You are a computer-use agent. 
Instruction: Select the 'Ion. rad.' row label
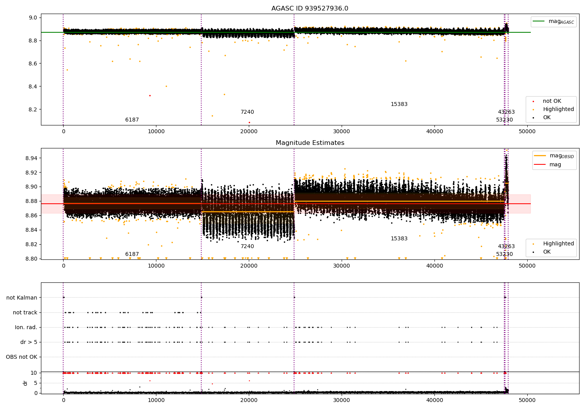pyautogui.click(x=26, y=327)
